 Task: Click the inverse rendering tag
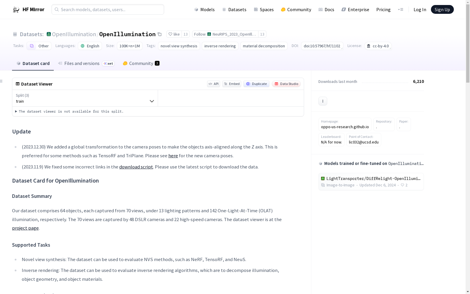220,46
